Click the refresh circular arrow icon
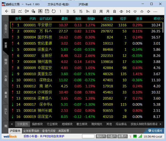Screen dimensions: 166x141 pyautogui.click(x=54, y=11)
